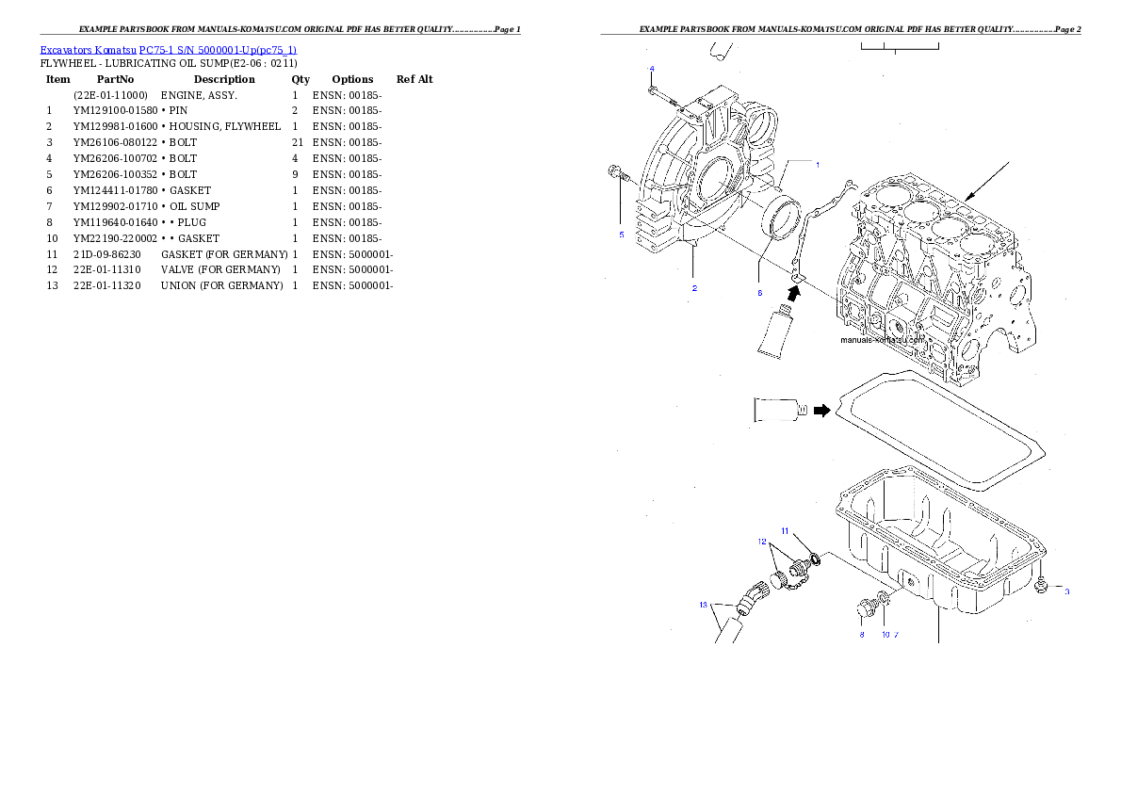The image size is (1121, 793).
Task: Select part number 6 below the seal ring
Action: 759,293
